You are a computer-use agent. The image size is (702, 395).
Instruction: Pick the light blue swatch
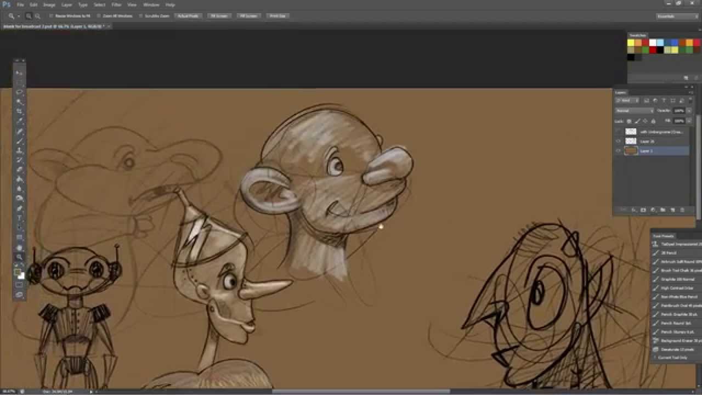(x=660, y=43)
